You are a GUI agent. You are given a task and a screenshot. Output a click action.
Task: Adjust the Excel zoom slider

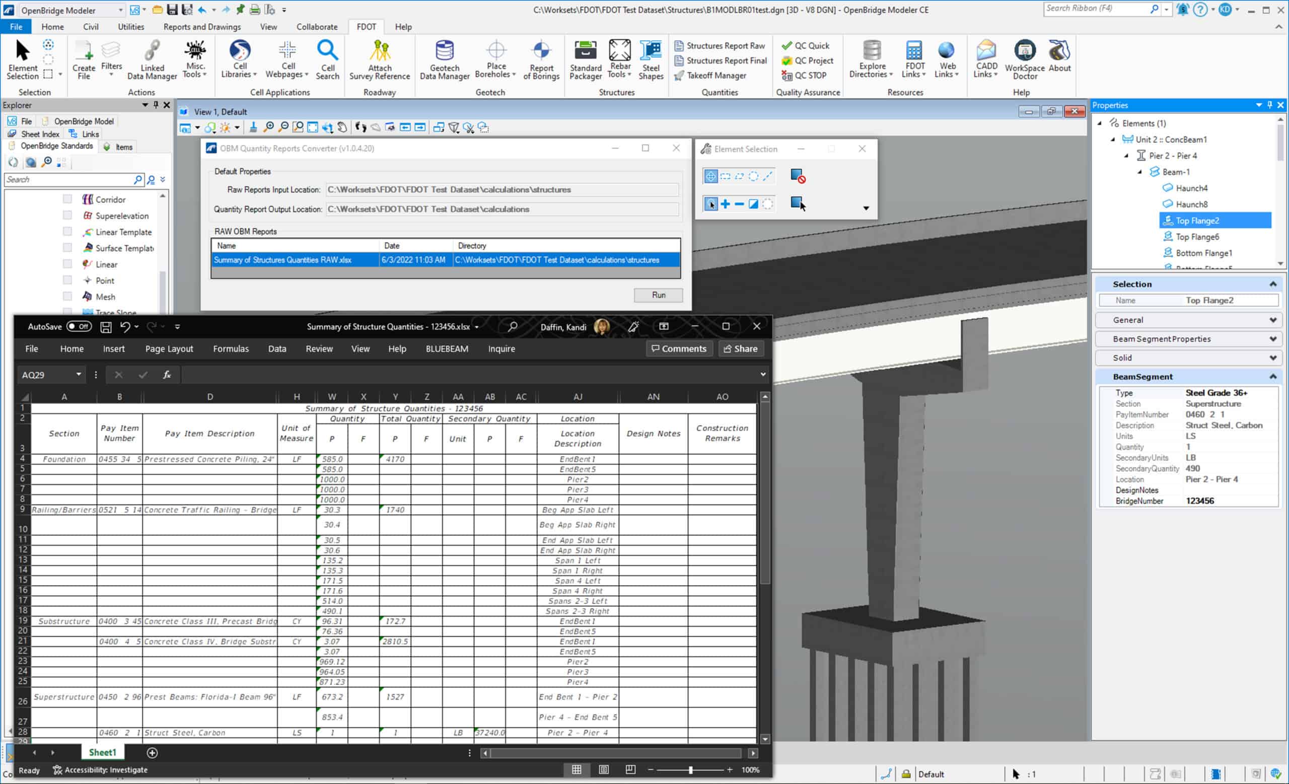tap(690, 770)
